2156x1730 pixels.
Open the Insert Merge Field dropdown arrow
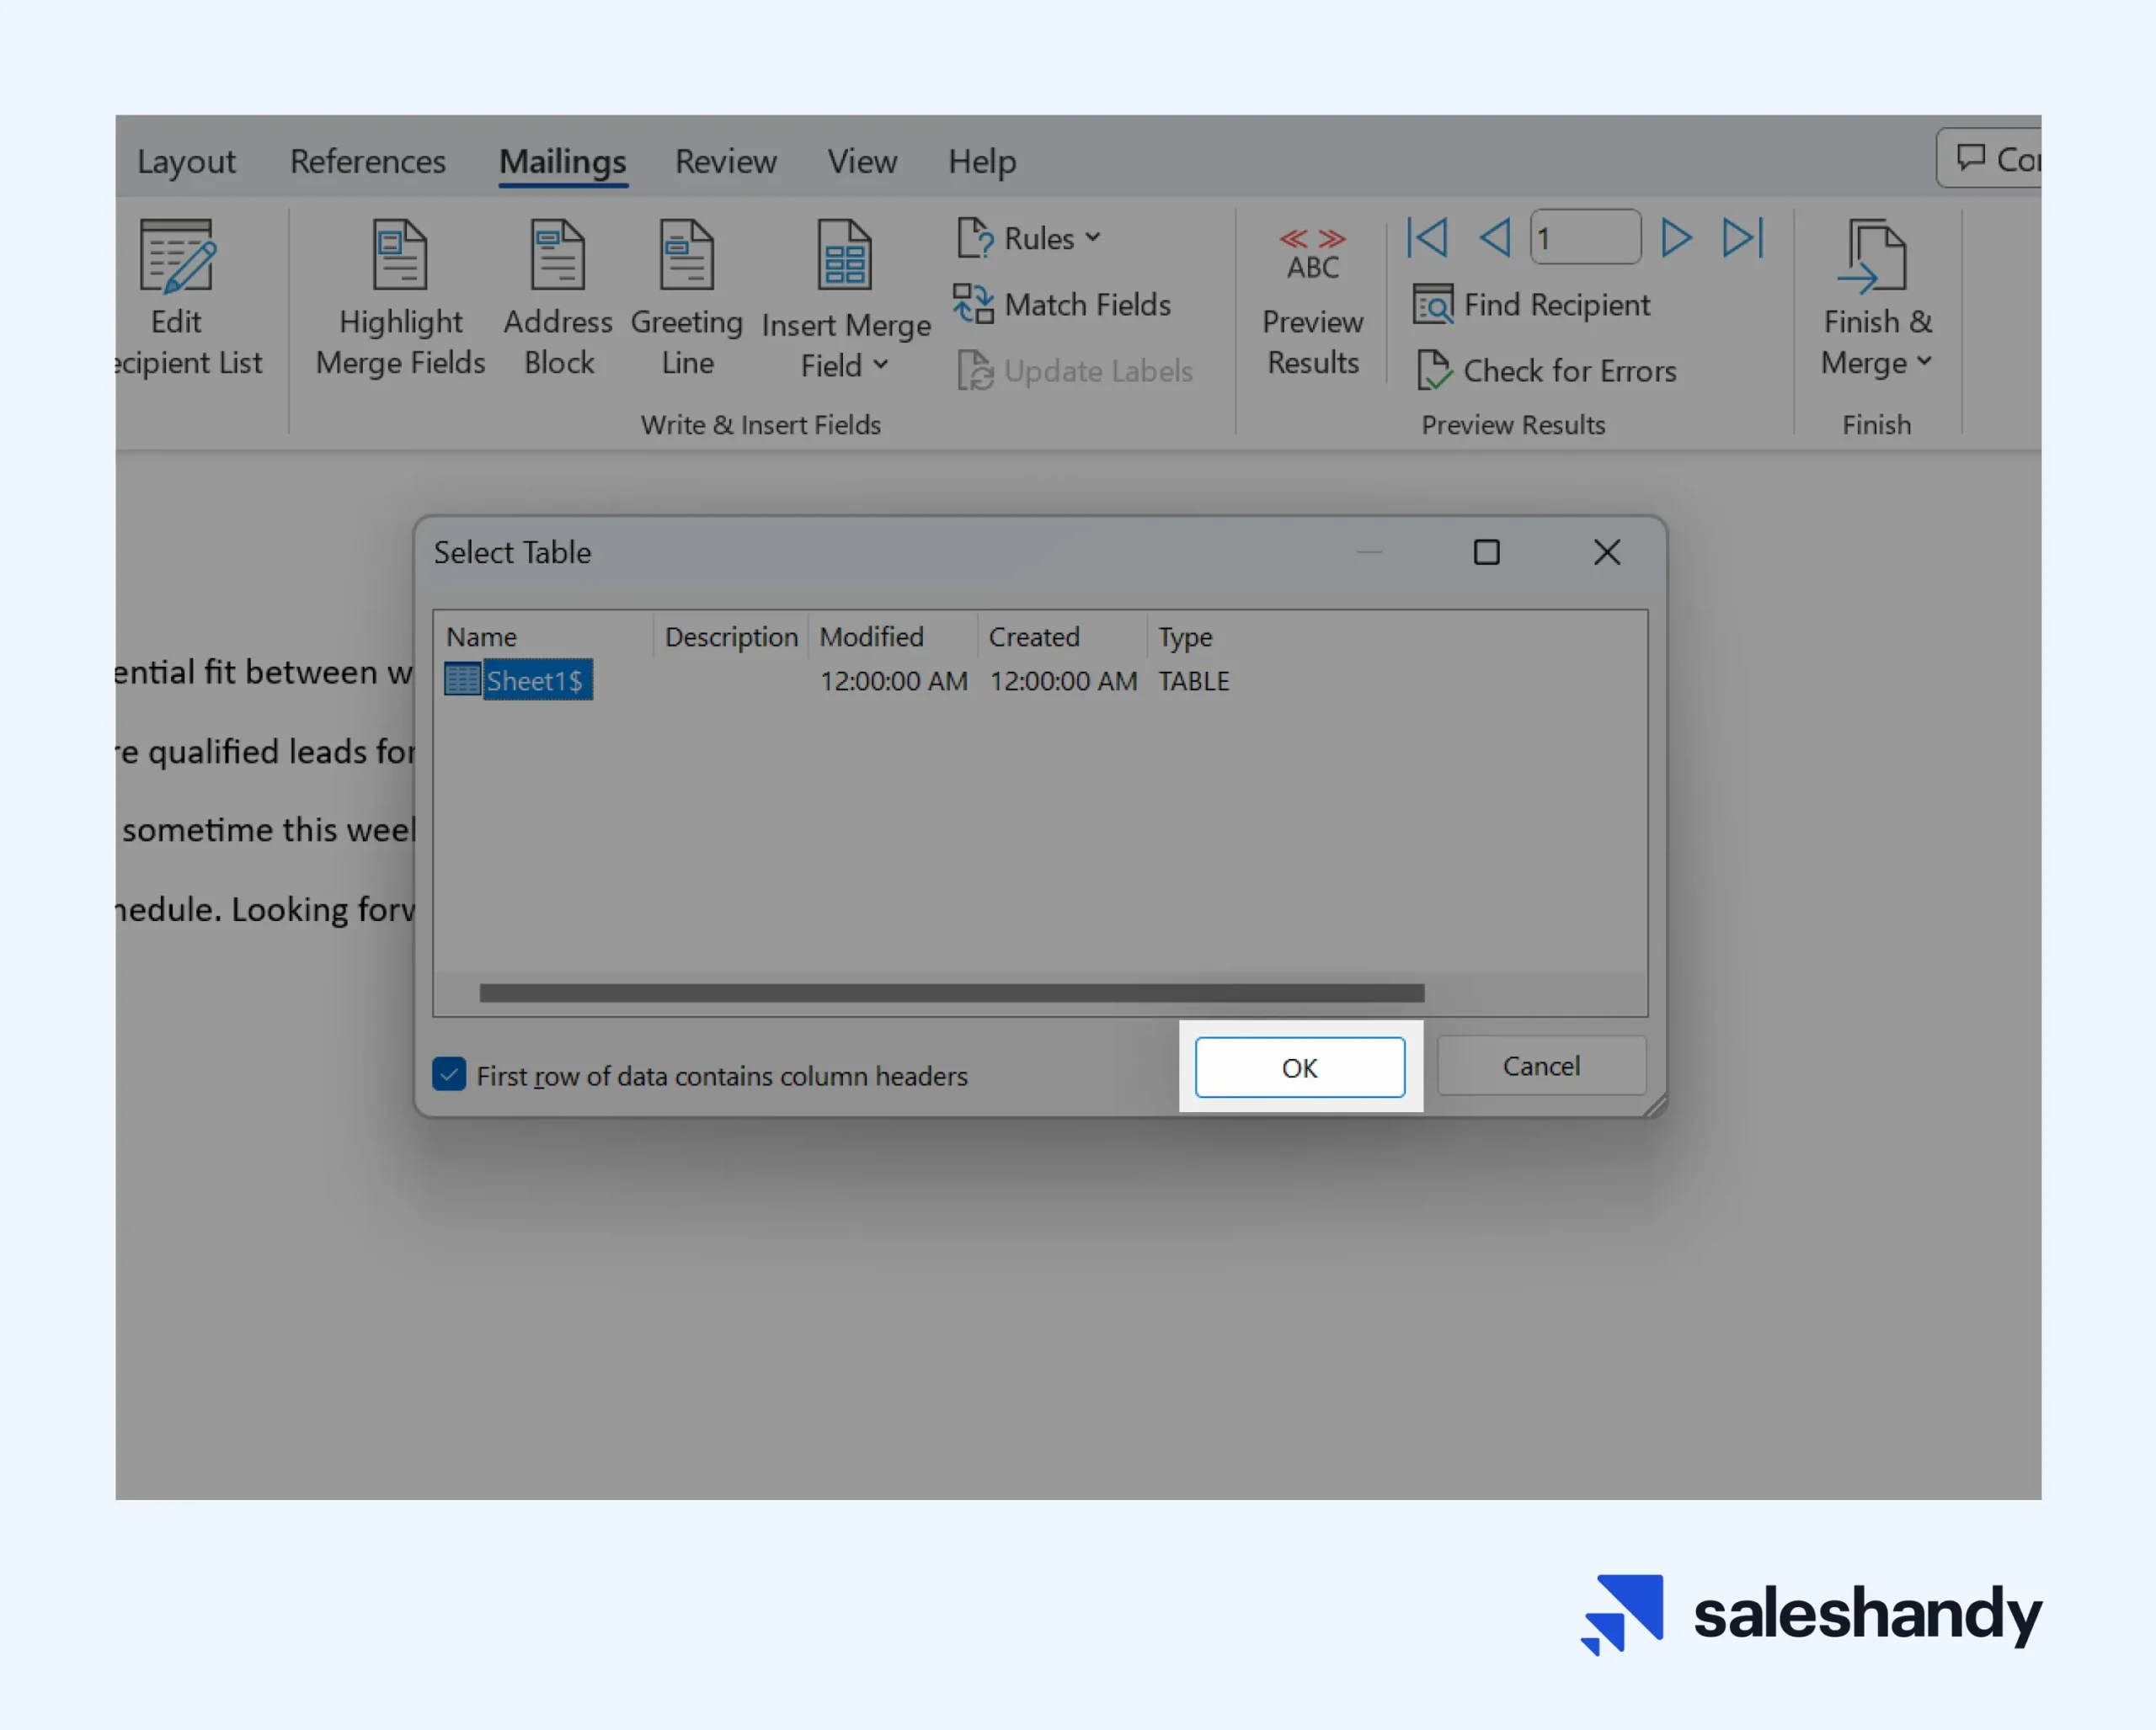(x=880, y=365)
